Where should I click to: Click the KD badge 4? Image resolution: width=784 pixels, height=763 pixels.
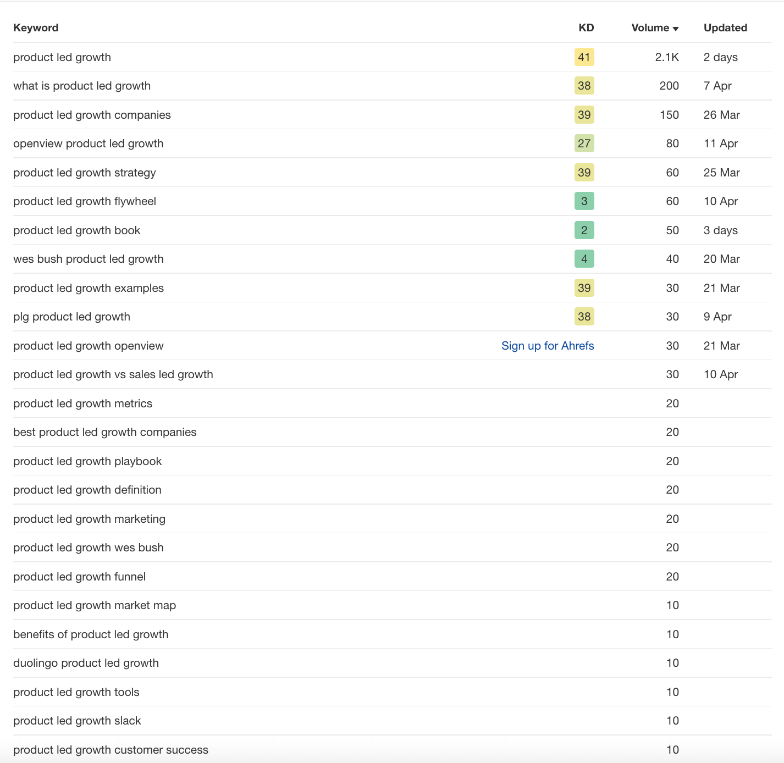pyautogui.click(x=584, y=259)
